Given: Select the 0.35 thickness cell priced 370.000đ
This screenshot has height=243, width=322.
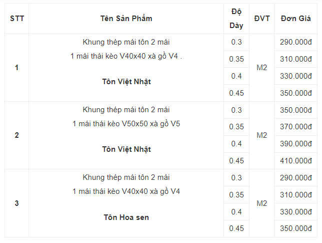Looking at the screenshot, I should click(236, 127).
